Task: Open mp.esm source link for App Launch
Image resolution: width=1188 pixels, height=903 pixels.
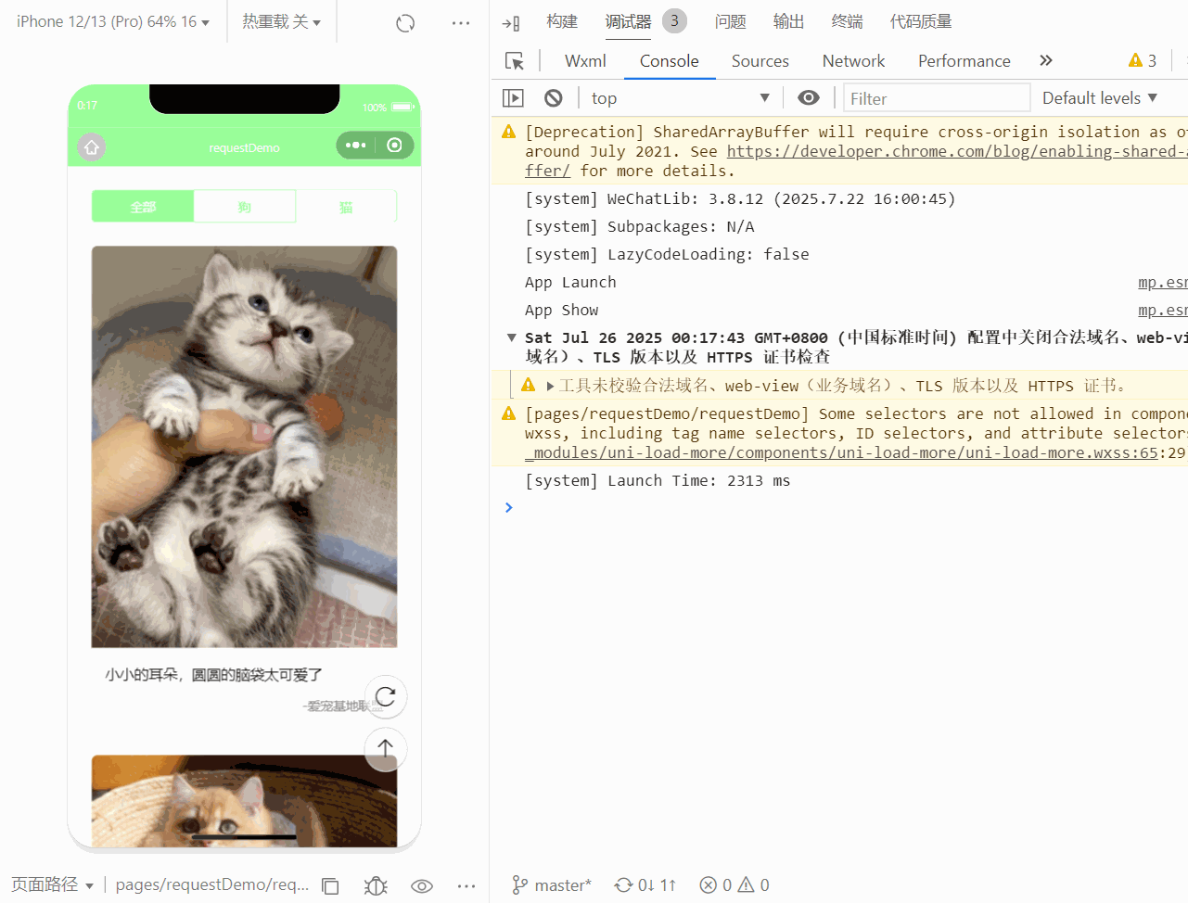Action: pyautogui.click(x=1163, y=282)
